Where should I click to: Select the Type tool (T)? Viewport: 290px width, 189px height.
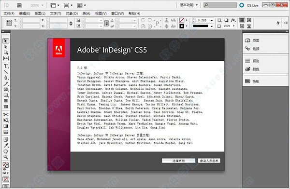[6, 66]
